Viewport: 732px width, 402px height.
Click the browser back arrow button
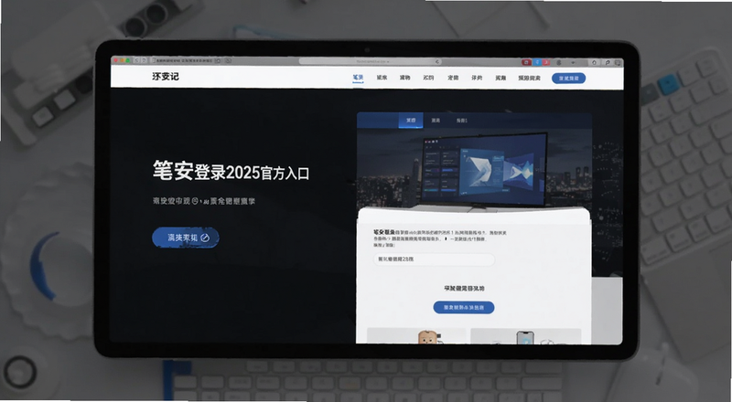[x=136, y=60]
